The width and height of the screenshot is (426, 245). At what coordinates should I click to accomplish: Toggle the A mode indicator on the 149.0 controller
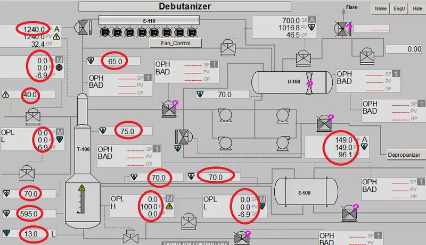(x=365, y=140)
